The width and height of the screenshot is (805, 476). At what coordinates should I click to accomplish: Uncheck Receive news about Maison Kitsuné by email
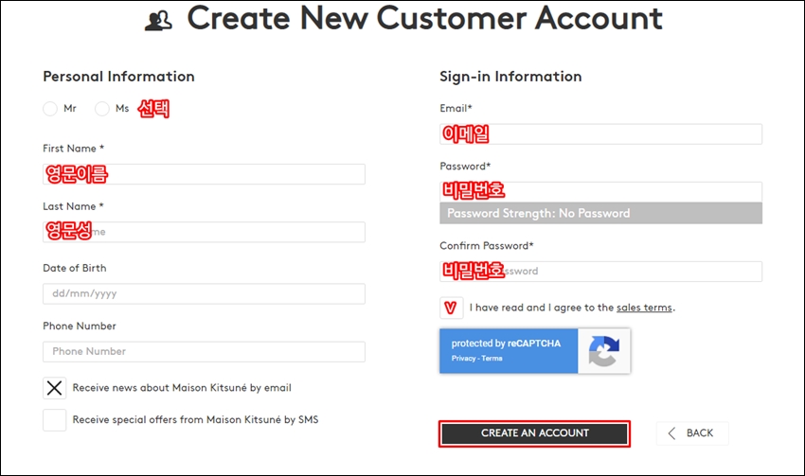tap(54, 388)
